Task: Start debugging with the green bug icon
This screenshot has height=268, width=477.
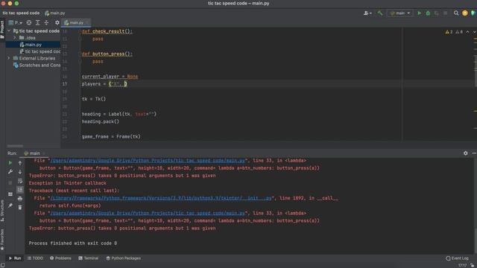Action: coord(428,13)
